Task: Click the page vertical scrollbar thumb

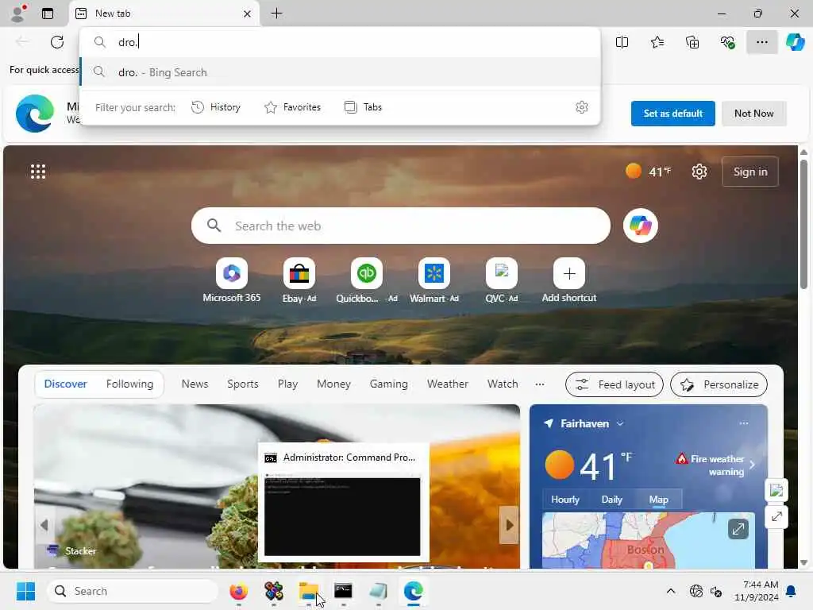Action: pyautogui.click(x=803, y=224)
